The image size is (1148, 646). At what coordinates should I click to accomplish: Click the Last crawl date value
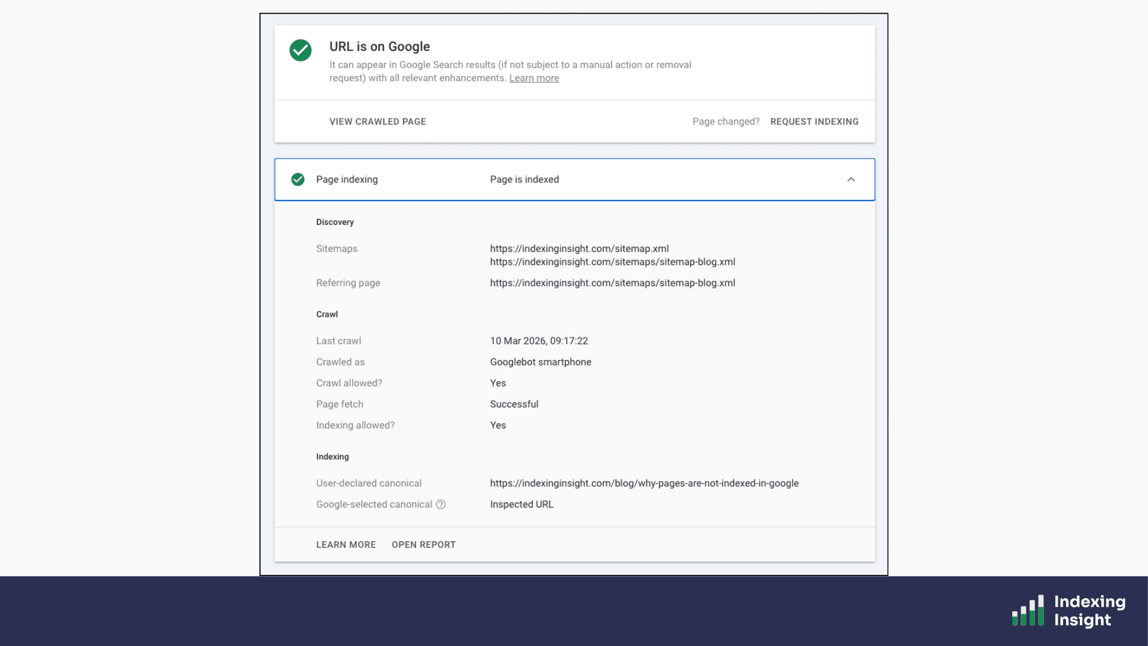point(539,341)
